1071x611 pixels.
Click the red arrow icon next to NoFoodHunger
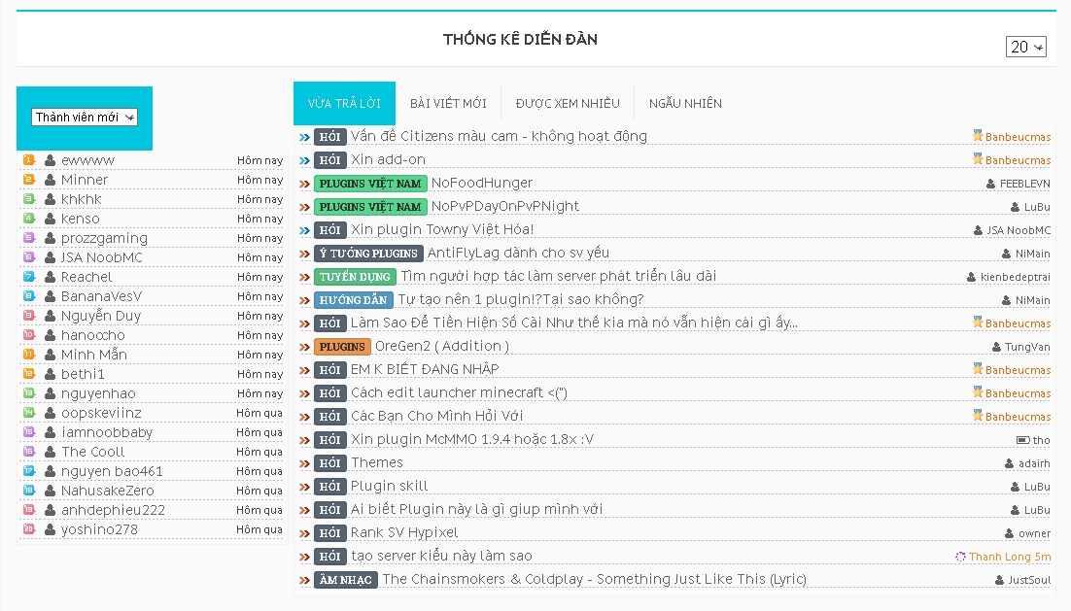tap(304, 184)
